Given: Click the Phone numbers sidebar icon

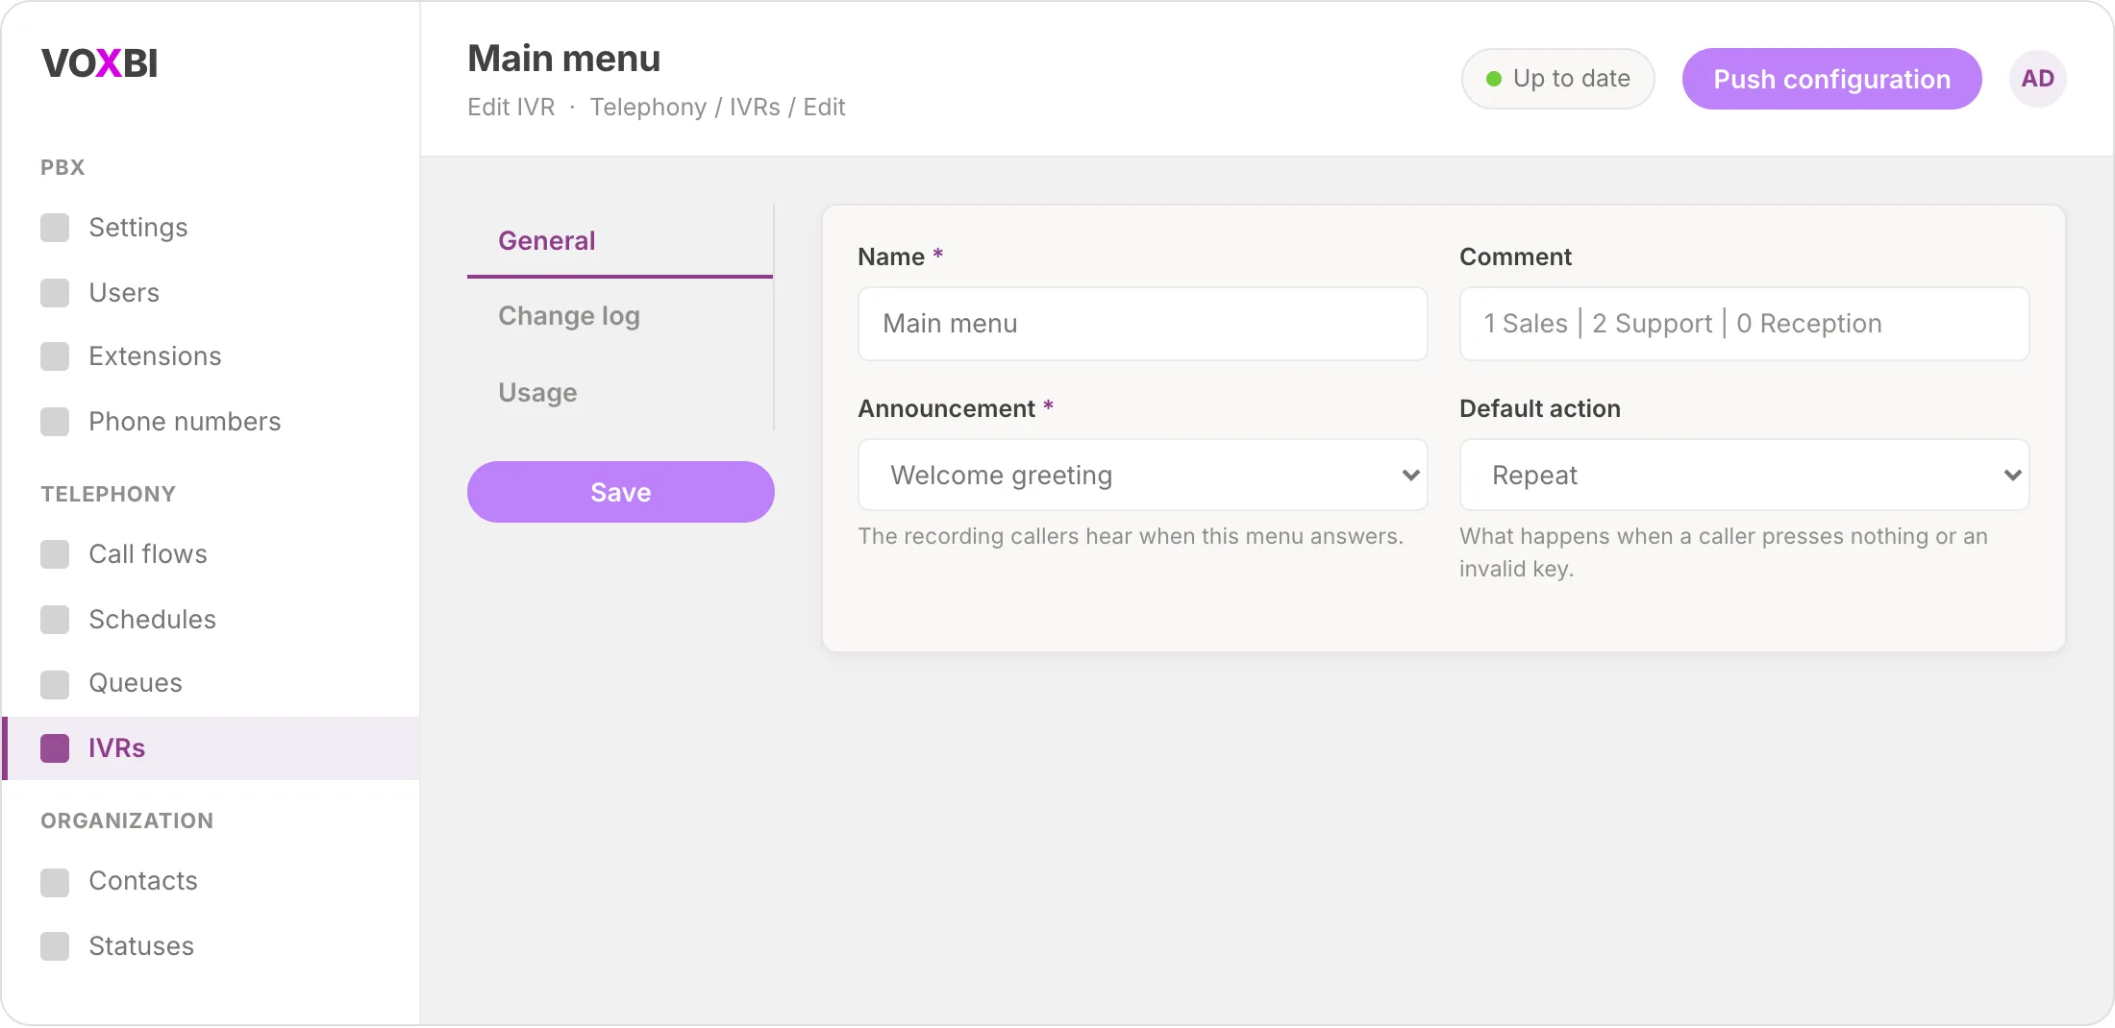Looking at the screenshot, I should pyautogui.click(x=55, y=422).
